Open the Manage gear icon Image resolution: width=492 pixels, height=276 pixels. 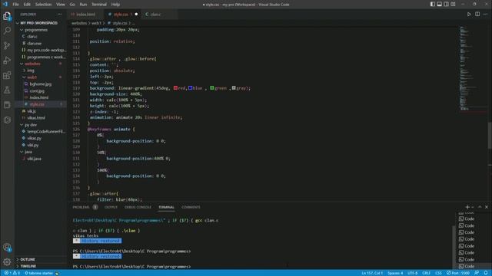pyautogui.click(x=7, y=261)
